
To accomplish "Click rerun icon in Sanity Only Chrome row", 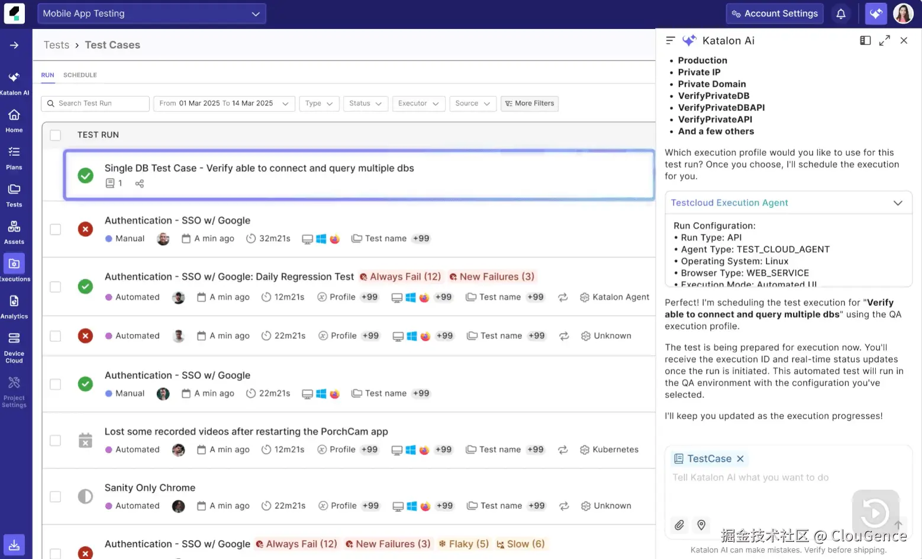I will [564, 506].
